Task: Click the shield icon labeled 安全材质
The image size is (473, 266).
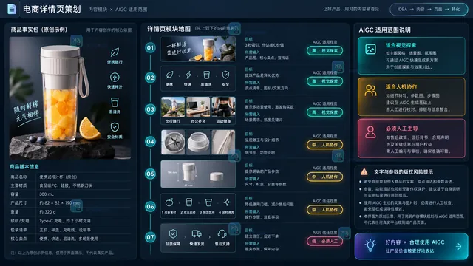Action: click(115, 127)
